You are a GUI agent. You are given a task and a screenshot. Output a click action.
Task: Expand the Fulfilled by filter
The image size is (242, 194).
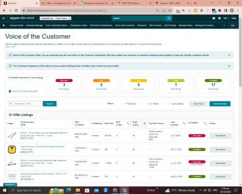point(130,104)
